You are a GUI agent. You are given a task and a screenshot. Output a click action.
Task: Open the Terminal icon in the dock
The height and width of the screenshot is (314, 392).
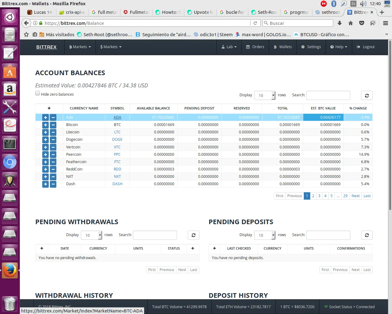tap(10, 144)
